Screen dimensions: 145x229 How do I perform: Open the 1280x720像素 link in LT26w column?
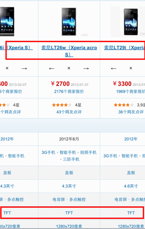69,226
